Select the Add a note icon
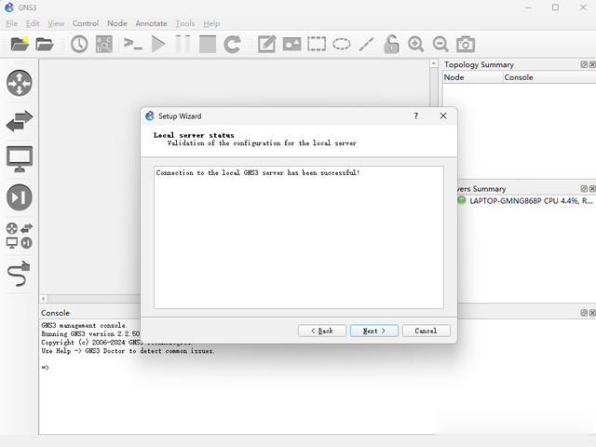Image resolution: width=596 pixels, height=447 pixels. (x=267, y=44)
